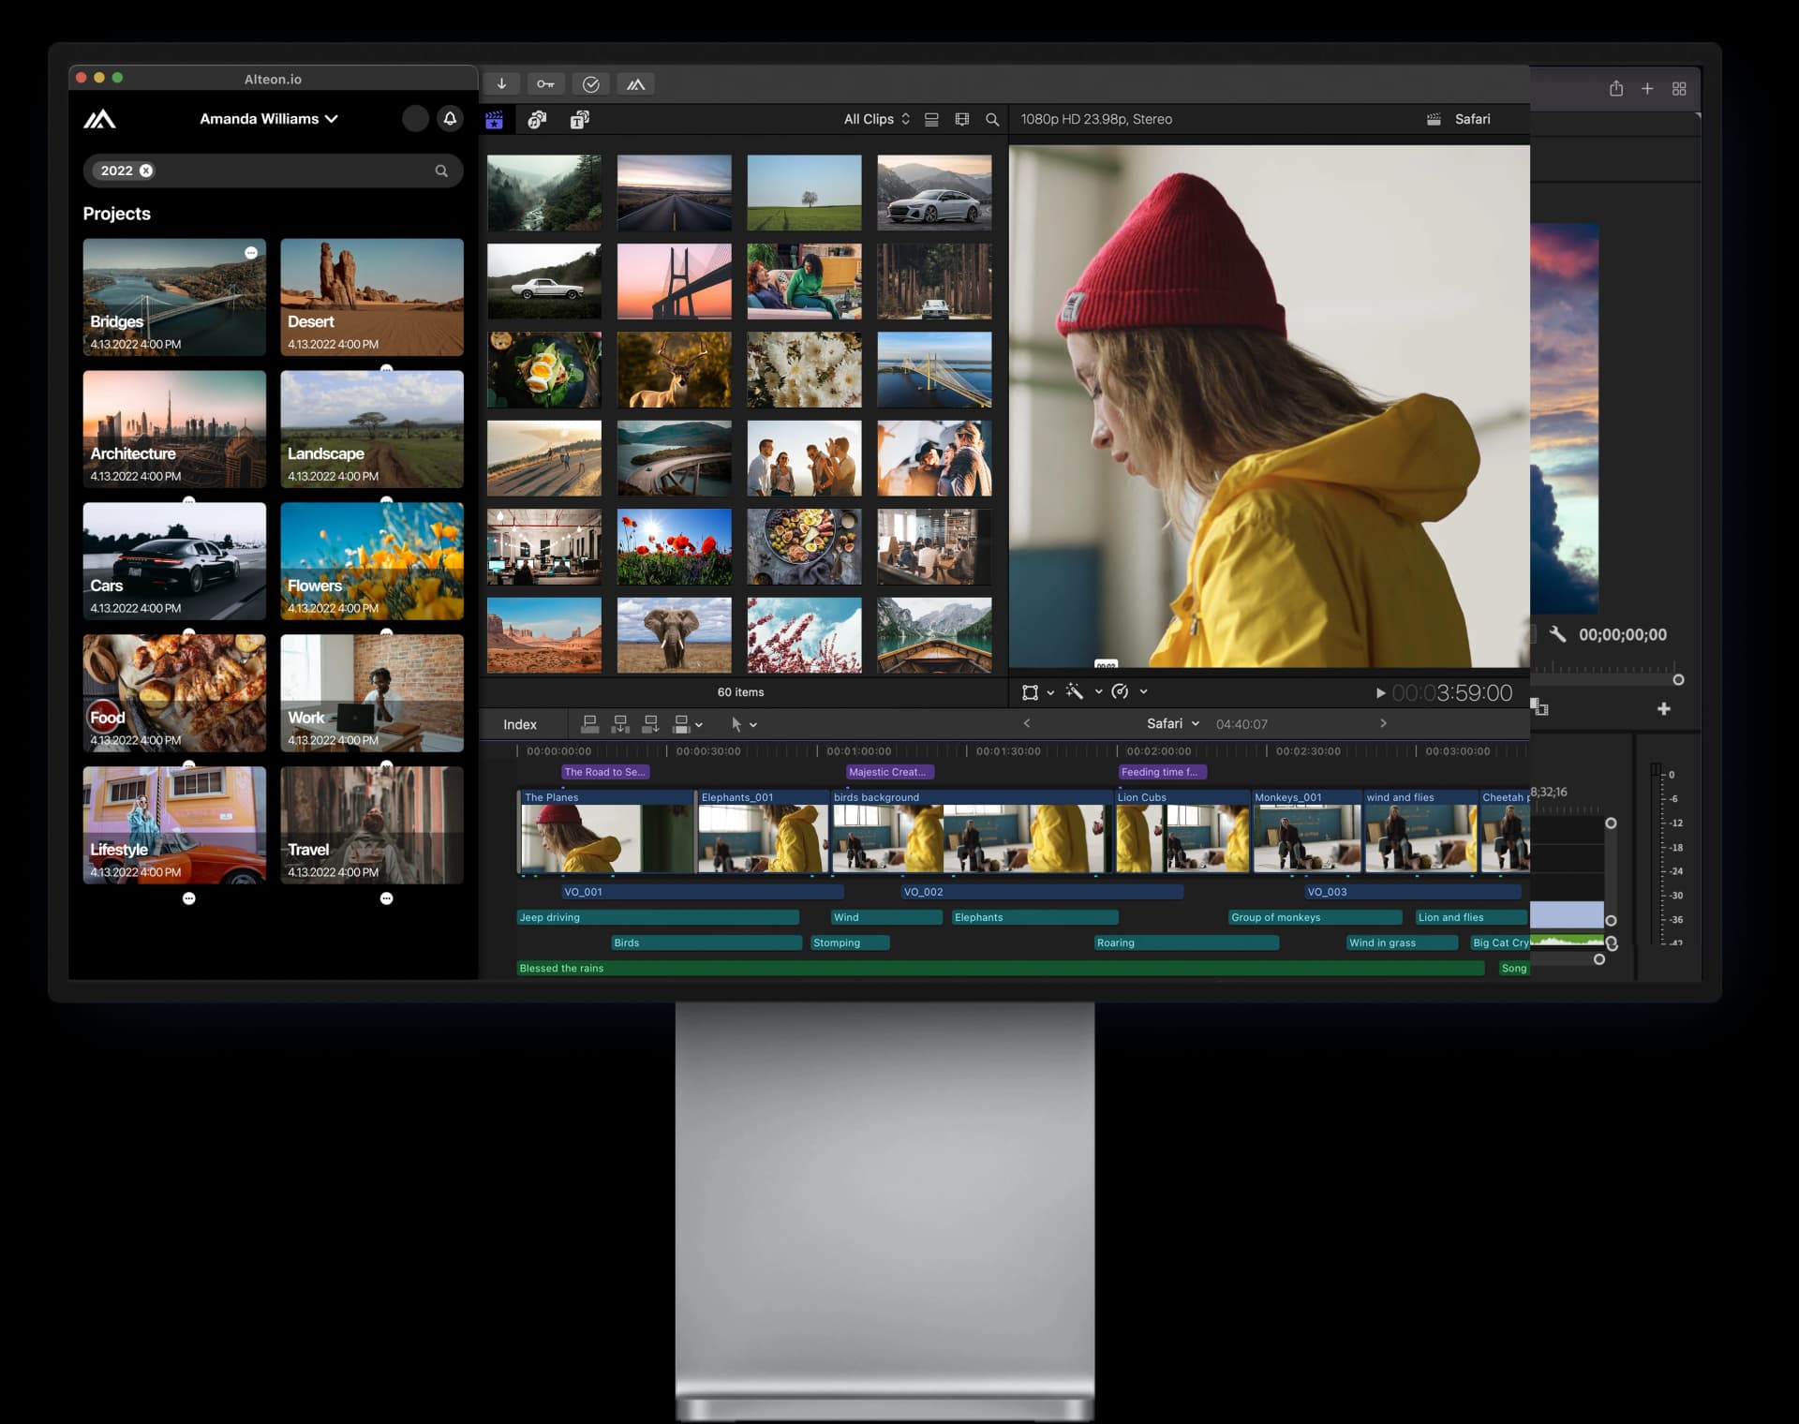Open the Titles and Generators browser
The height and width of the screenshot is (1424, 1799).
[580, 119]
